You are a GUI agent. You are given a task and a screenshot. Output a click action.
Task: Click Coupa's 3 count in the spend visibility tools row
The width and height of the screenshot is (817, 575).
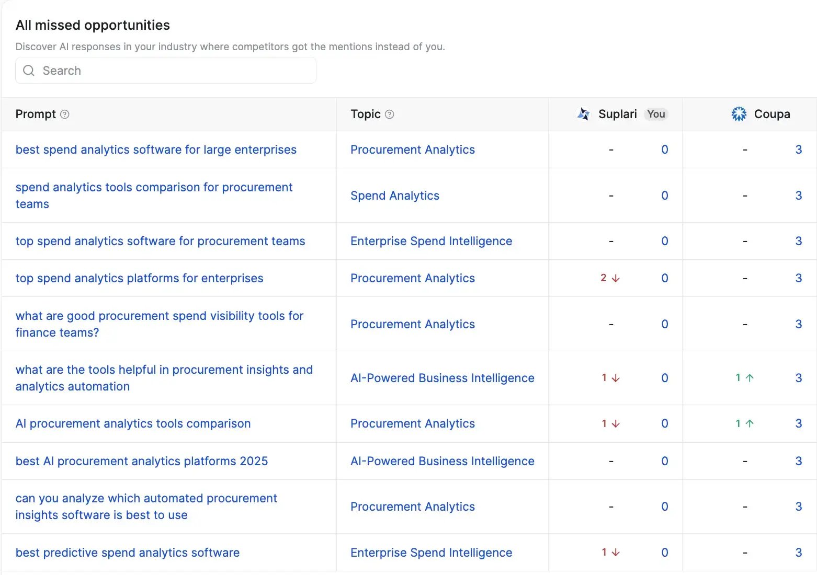coord(799,324)
